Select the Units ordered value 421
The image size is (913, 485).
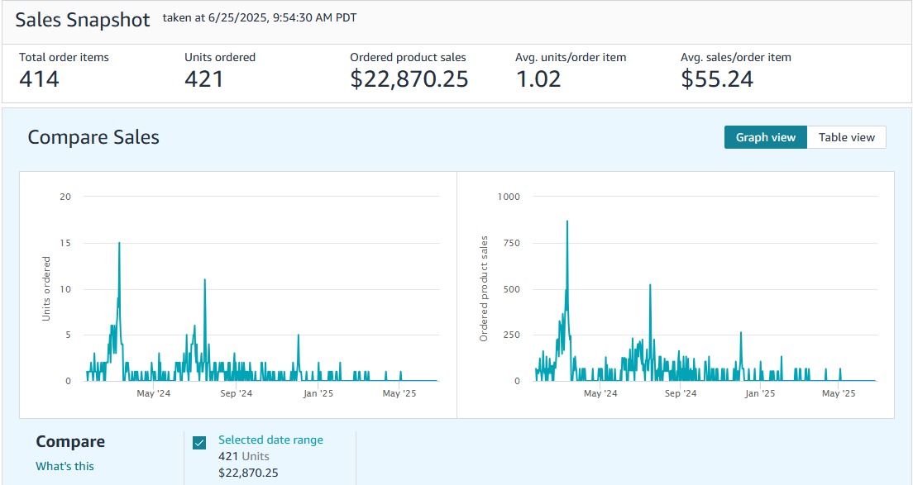click(203, 79)
